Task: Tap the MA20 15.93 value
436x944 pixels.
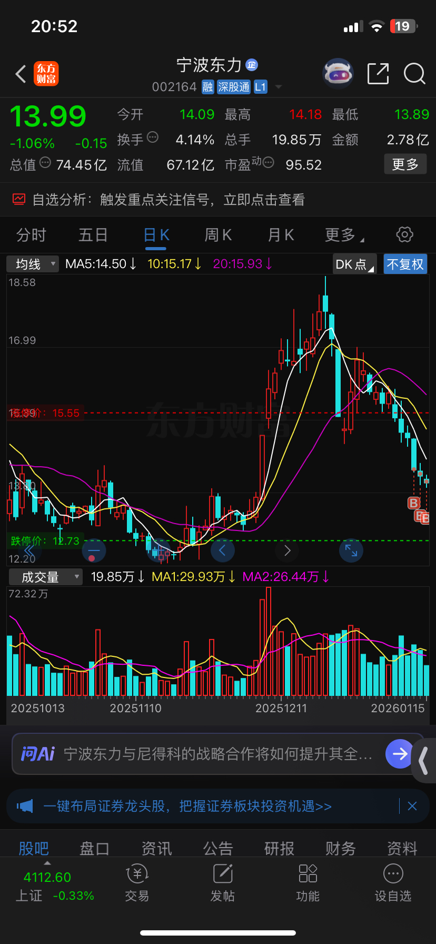Action: [x=243, y=264]
